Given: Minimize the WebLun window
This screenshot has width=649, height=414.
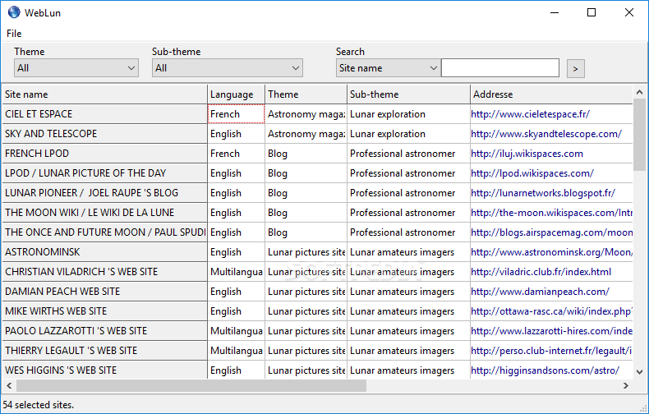Looking at the screenshot, I should [x=555, y=12].
